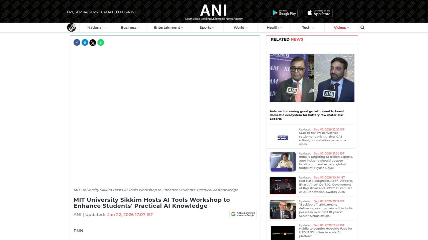
Task: Open the SEBI logo thumbnail
Action: [x=283, y=138]
